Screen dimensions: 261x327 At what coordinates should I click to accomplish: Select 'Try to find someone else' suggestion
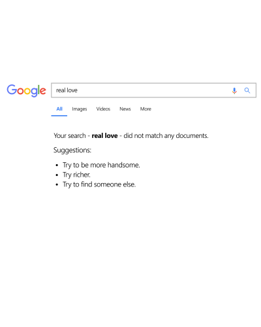point(99,184)
